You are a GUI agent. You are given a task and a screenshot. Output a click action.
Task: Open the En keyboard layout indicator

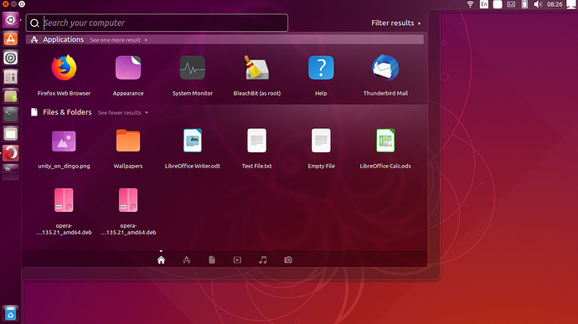tap(483, 4)
